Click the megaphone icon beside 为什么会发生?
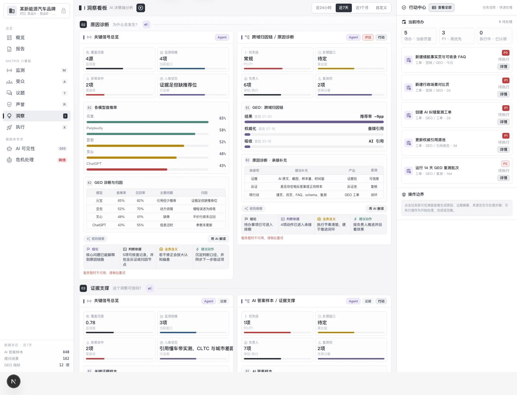The width and height of the screenshot is (517, 395). (146, 24)
